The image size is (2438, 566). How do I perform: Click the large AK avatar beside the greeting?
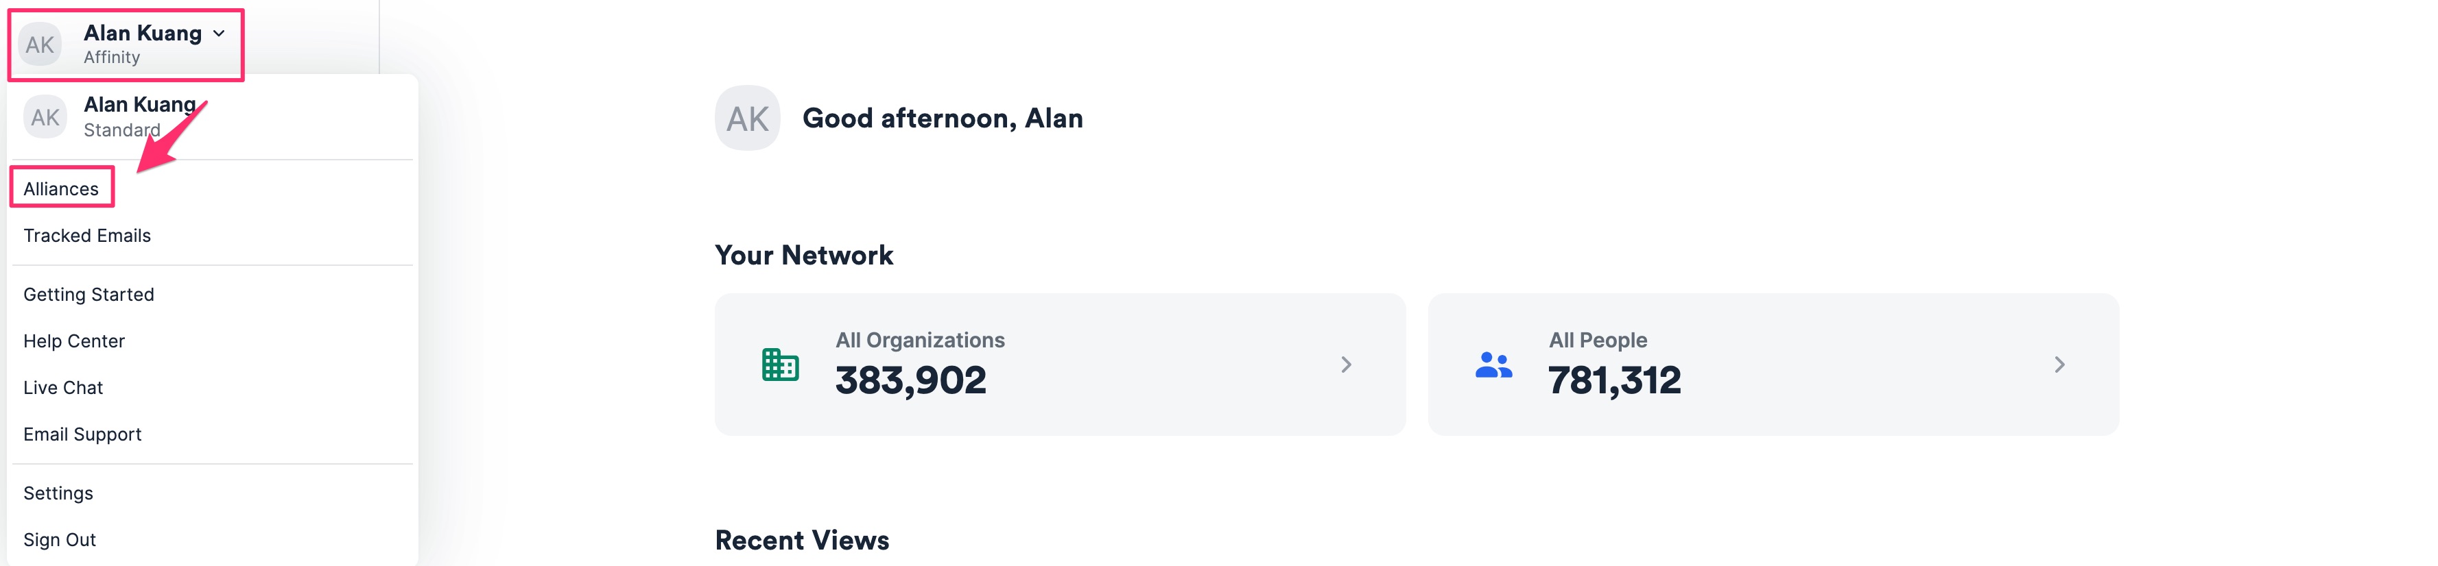[x=747, y=118]
